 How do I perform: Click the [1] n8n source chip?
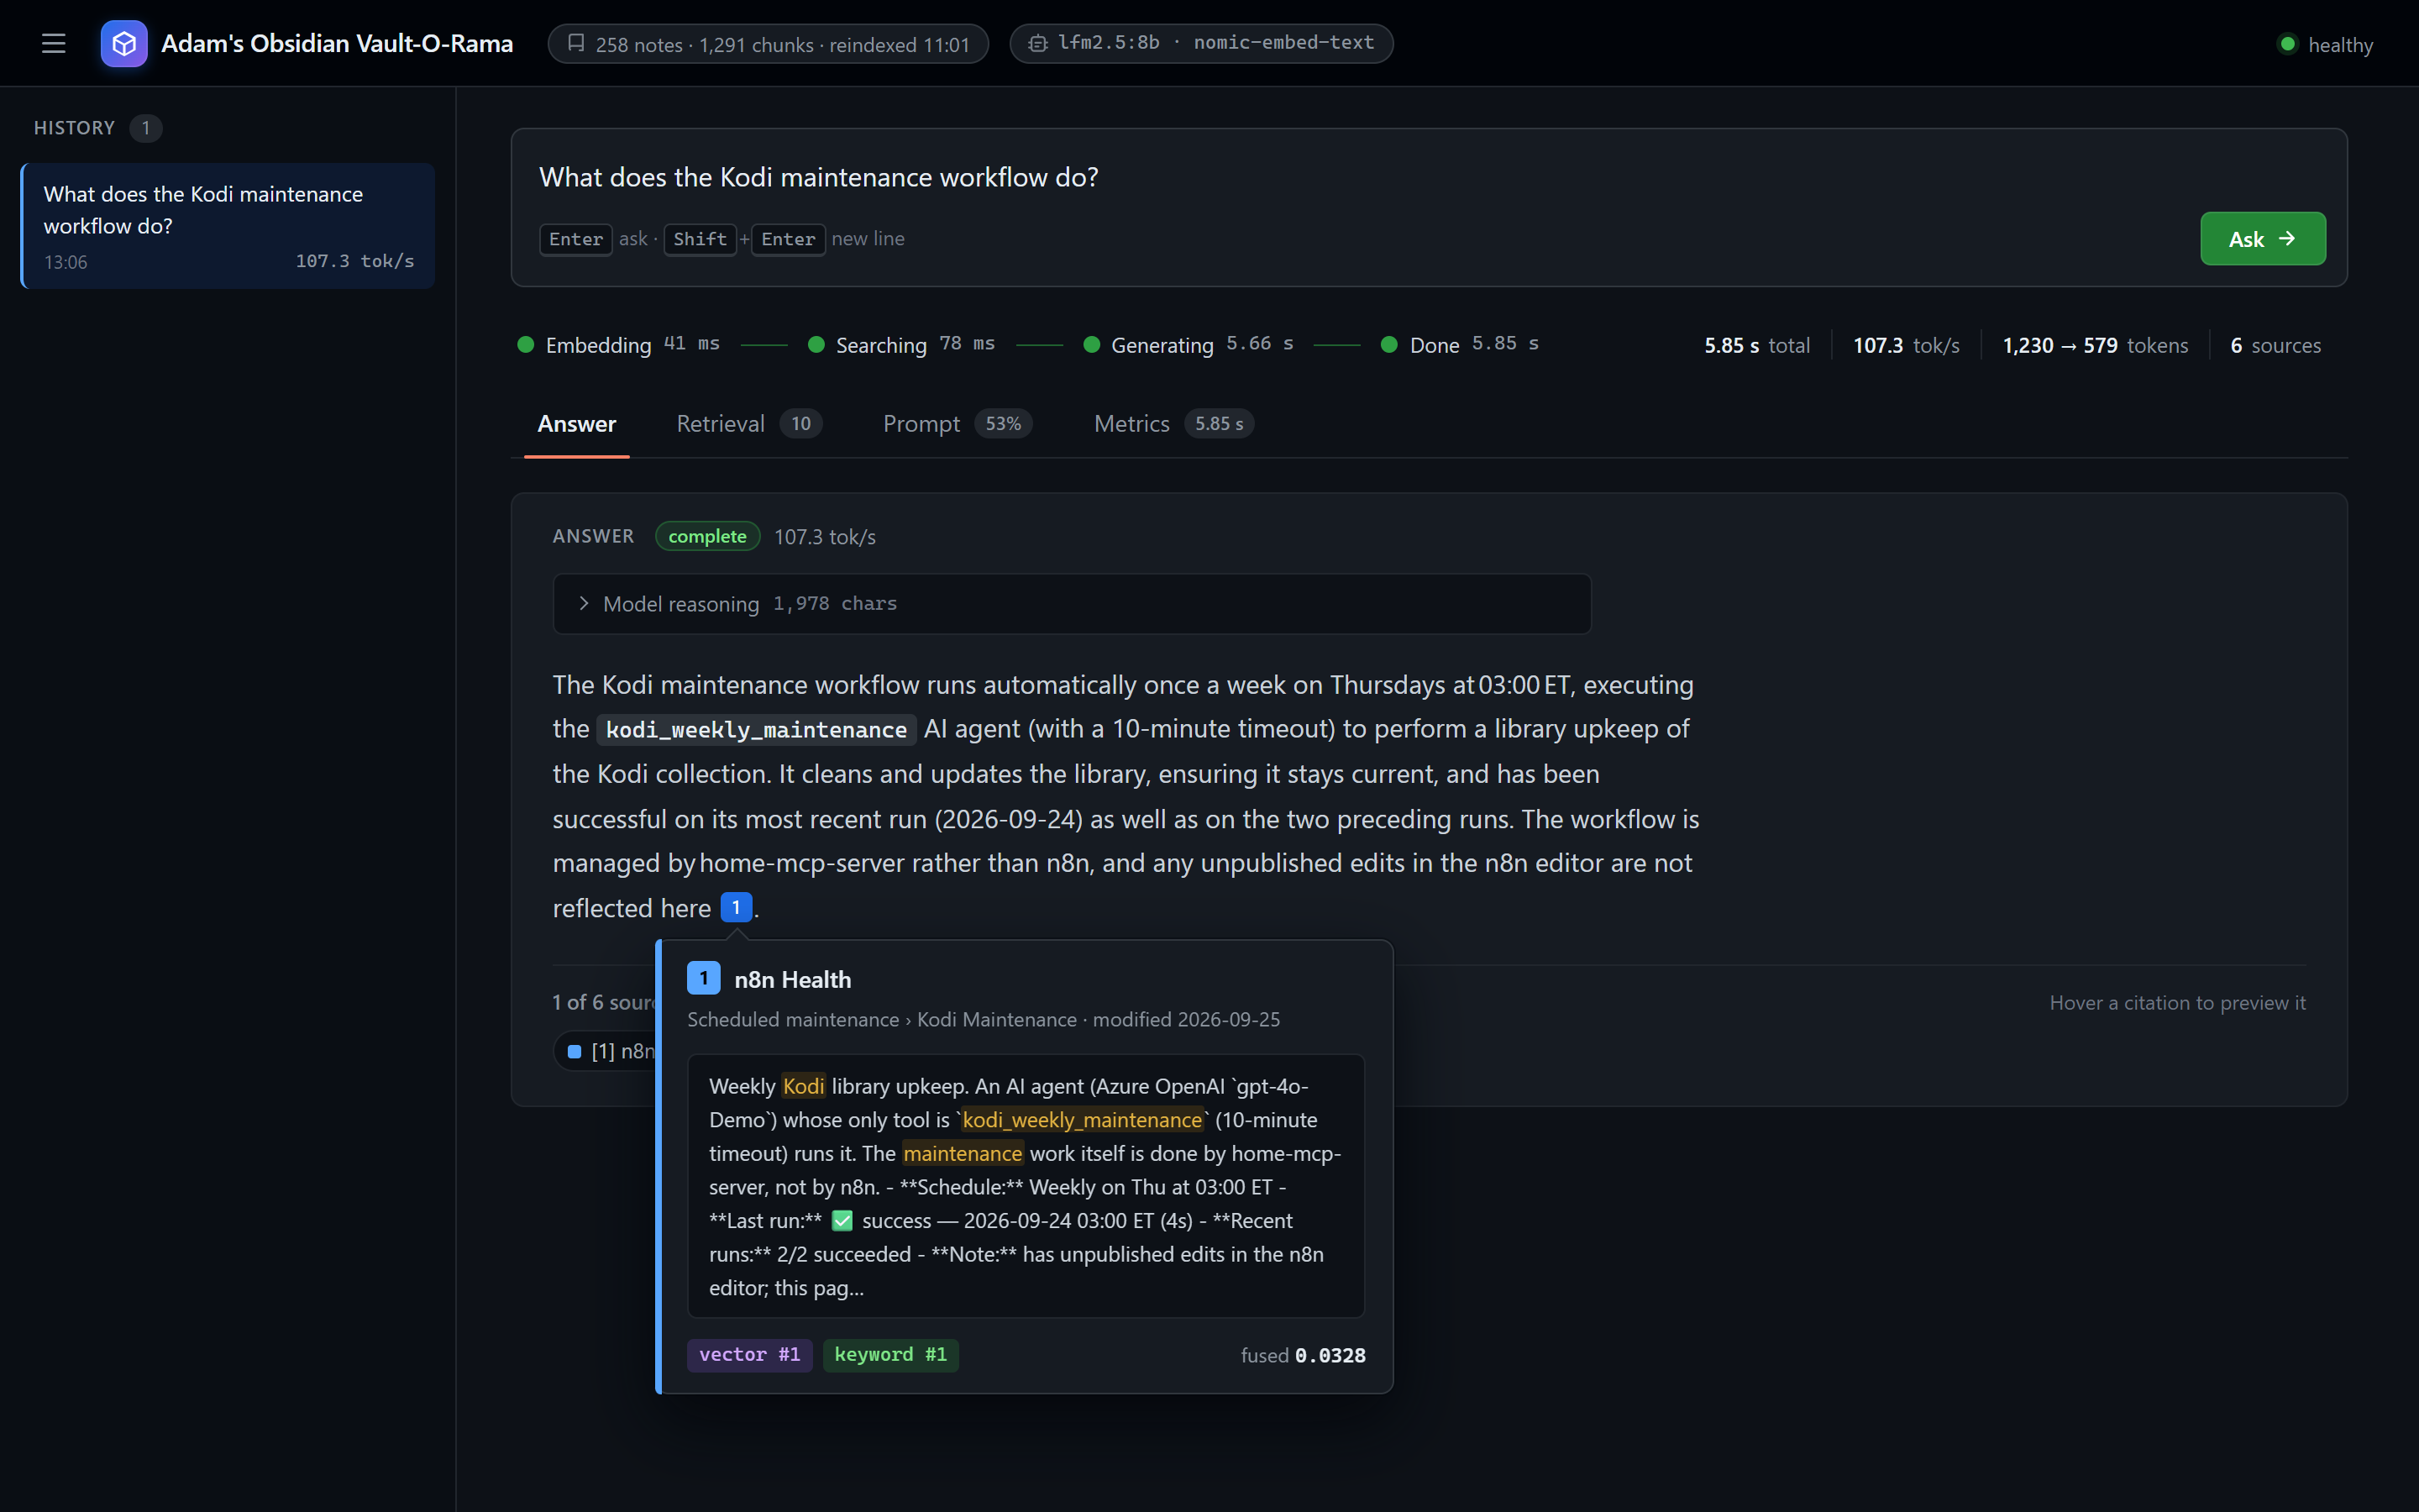[x=606, y=1051]
